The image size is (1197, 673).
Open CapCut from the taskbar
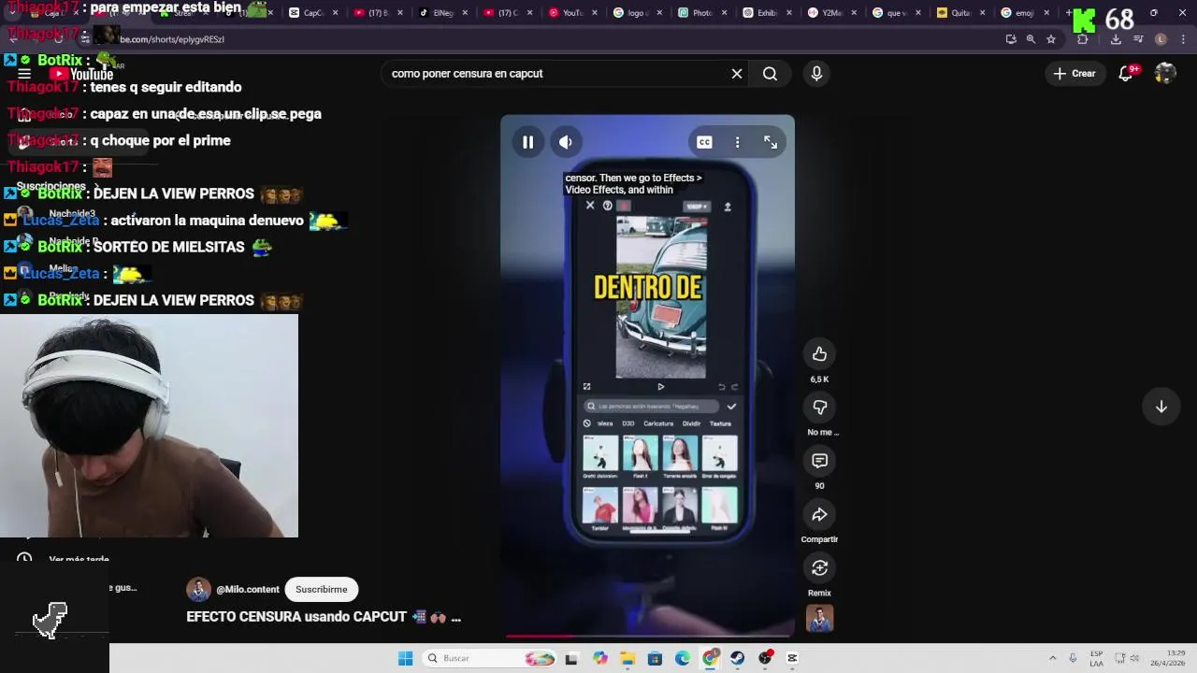tap(792, 658)
